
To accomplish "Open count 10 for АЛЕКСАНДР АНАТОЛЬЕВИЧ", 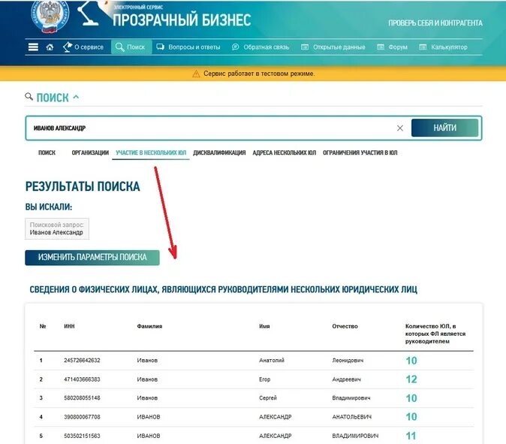I will (x=411, y=417).
